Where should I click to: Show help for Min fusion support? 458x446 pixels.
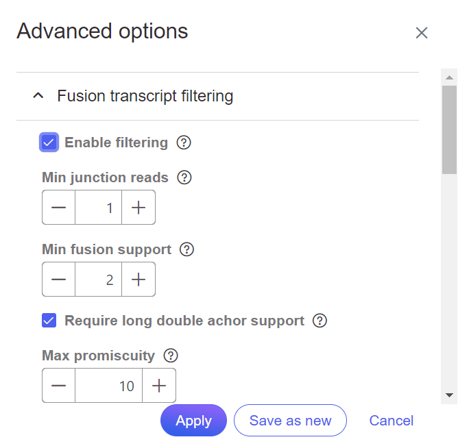(x=186, y=249)
